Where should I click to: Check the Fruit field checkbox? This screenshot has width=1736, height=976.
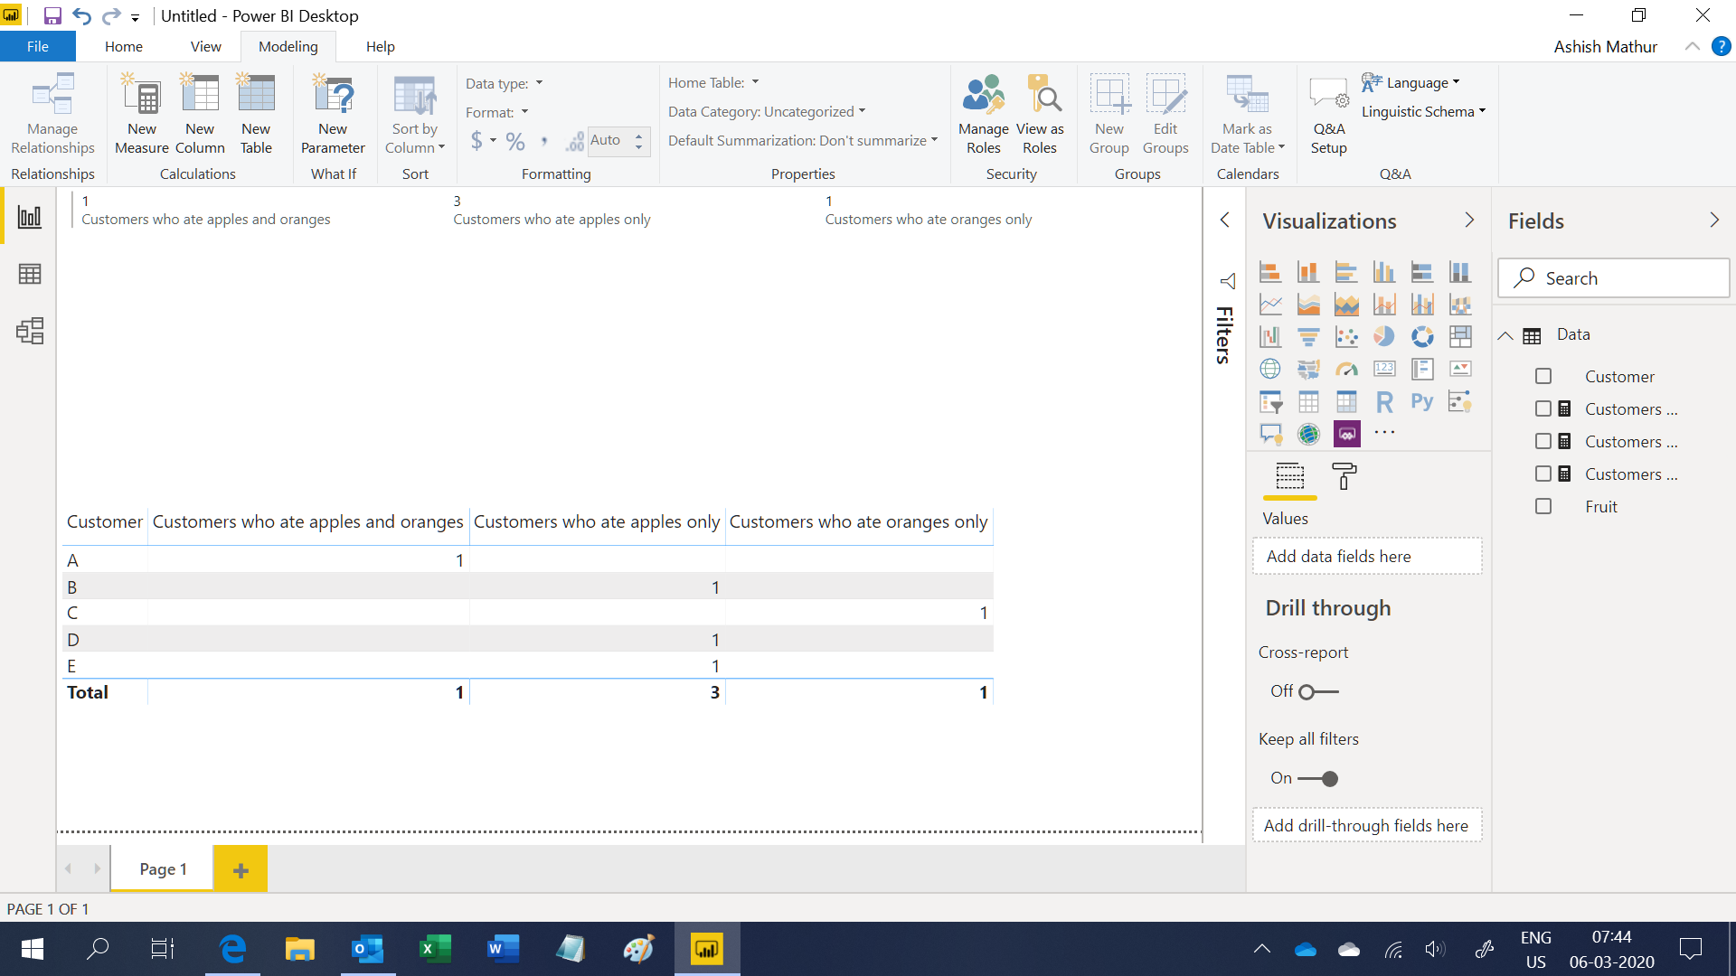tap(1543, 507)
